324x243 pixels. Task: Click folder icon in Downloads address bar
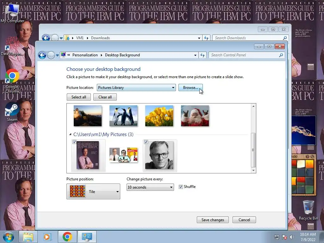(x=67, y=38)
